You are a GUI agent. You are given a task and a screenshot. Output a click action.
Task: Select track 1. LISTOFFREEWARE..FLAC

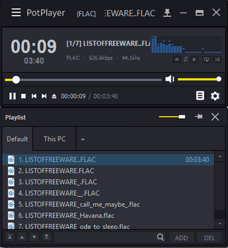[x=108, y=160]
